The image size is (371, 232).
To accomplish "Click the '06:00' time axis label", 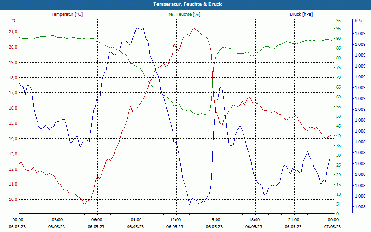I will pyautogui.click(x=96, y=219).
